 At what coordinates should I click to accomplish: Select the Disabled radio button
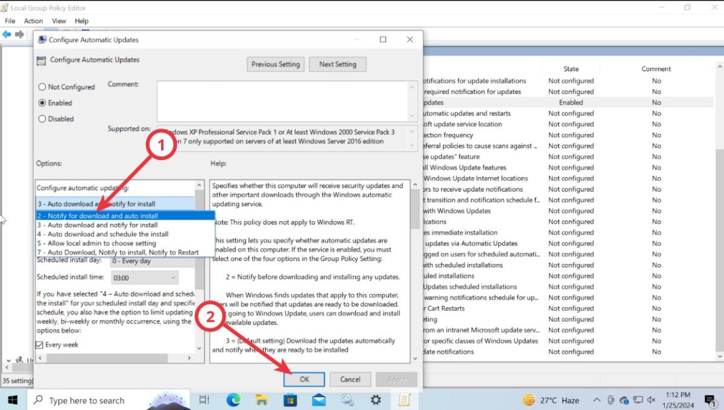(42, 119)
